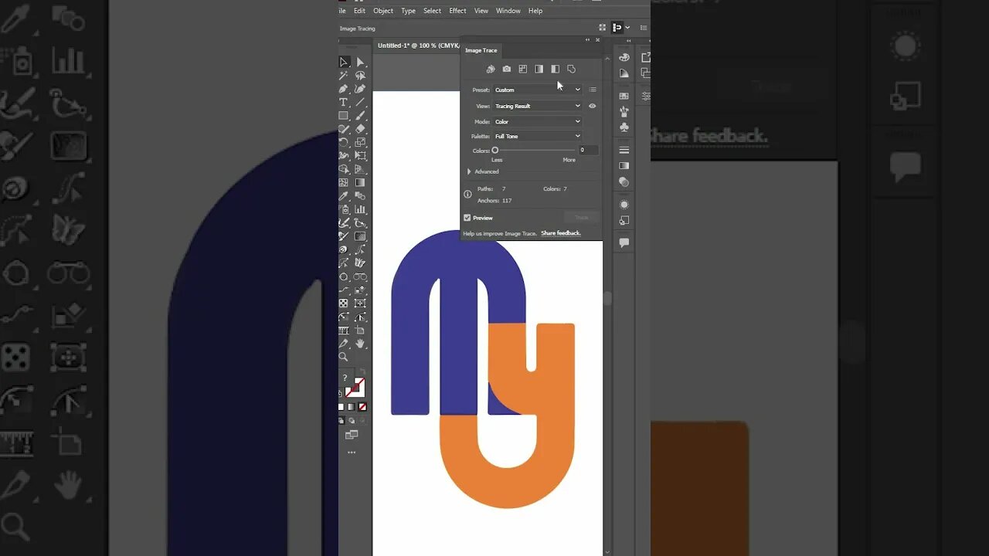Viewport: 989px width, 556px height.
Task: Select the Selection tool arrow
Action: [344, 62]
